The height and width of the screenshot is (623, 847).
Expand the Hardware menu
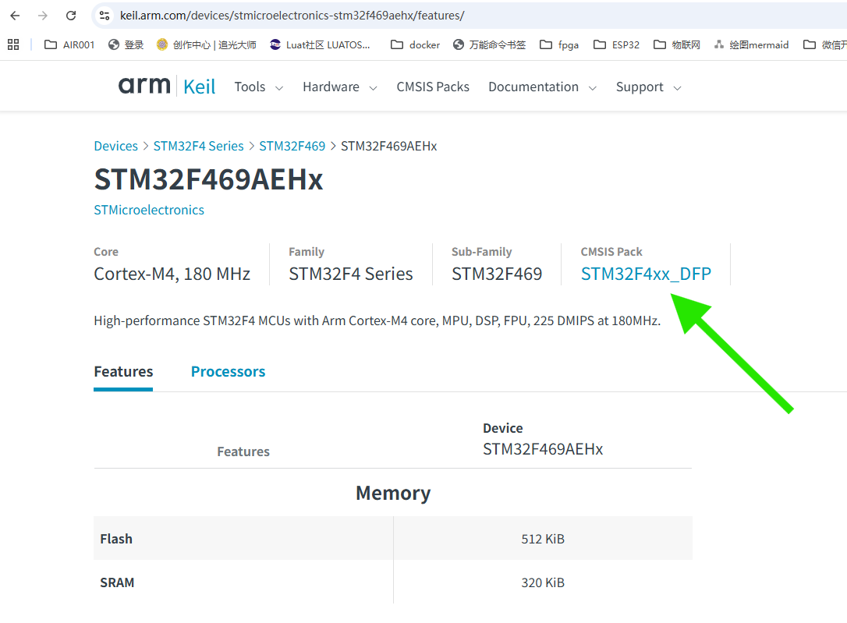click(x=340, y=87)
